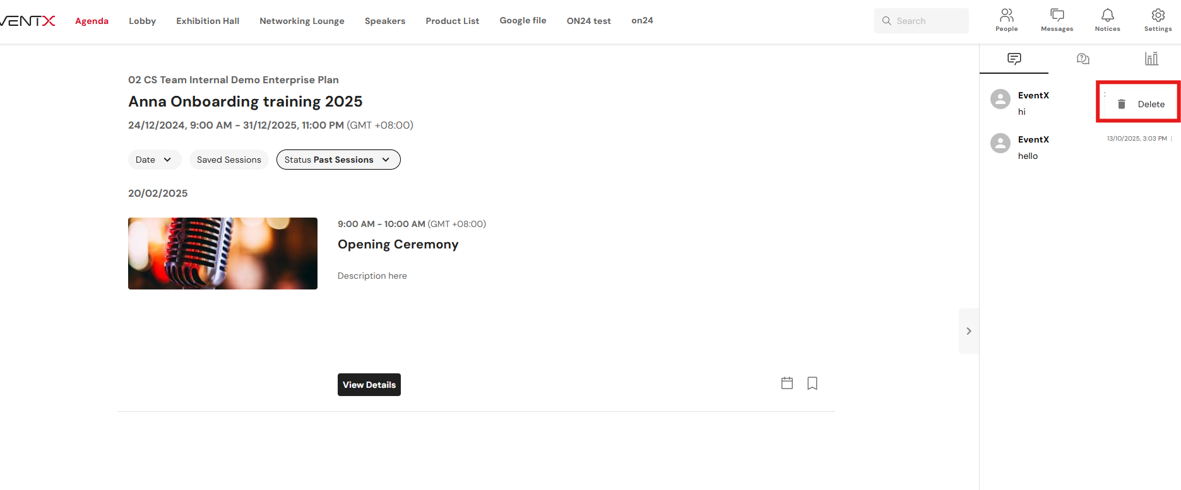
Task: Toggle the Saved Sessions filter
Action: point(228,160)
